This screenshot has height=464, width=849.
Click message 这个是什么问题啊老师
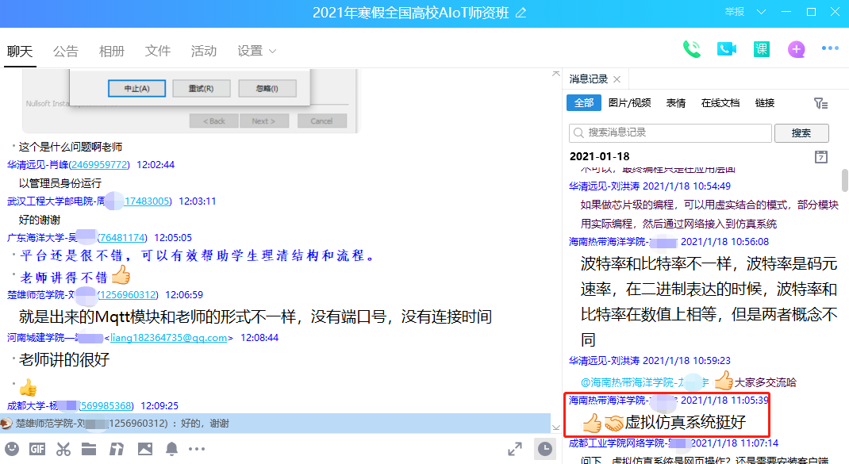(x=71, y=147)
